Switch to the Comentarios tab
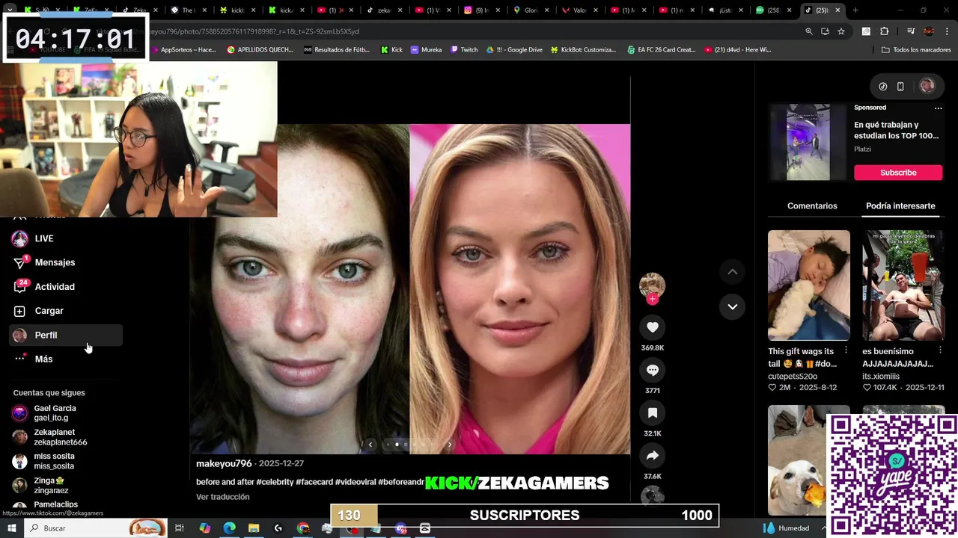958x538 pixels. click(812, 205)
